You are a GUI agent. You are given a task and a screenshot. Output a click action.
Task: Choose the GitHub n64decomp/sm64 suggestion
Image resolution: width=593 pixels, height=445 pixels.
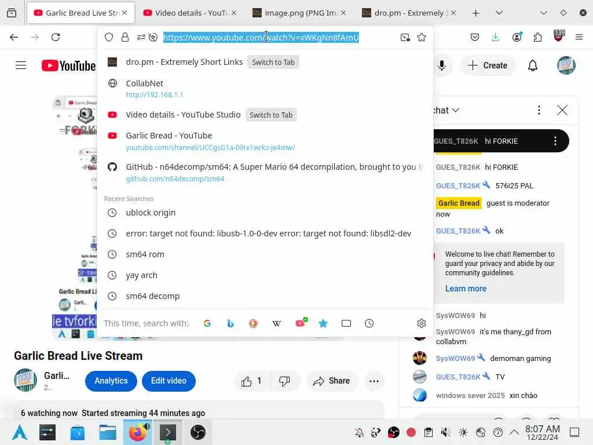(265, 172)
